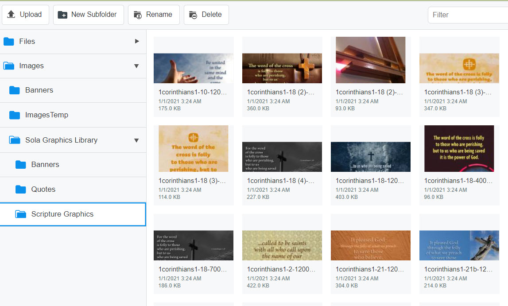Click the 227.0 KB size text
Screen dimensions: 508x306
[x=258, y=197]
